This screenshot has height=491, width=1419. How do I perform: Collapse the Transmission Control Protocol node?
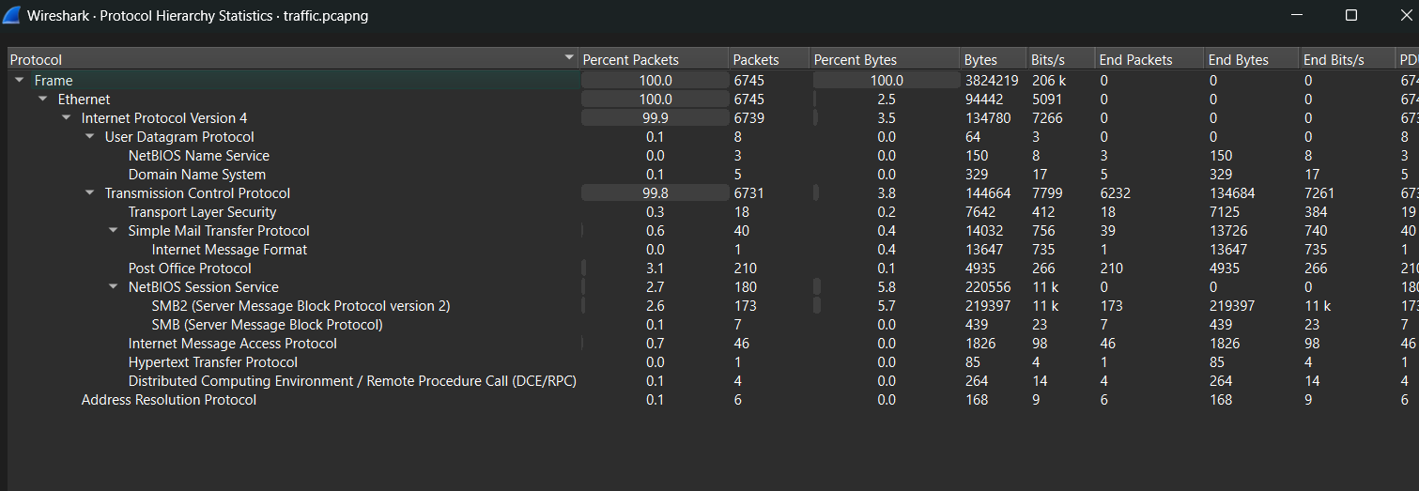point(90,193)
